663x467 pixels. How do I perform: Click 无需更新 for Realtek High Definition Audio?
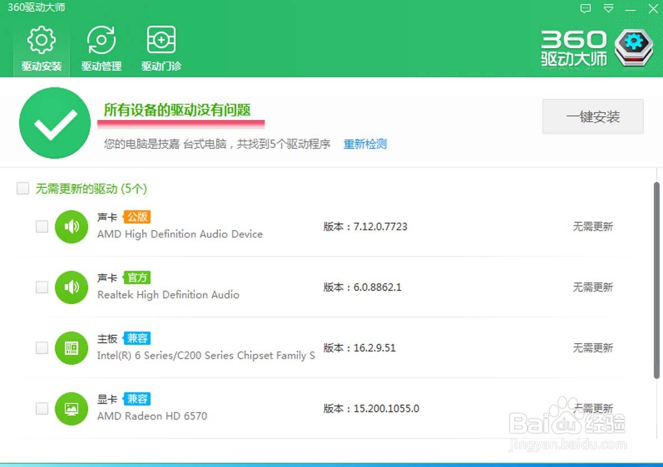593,287
